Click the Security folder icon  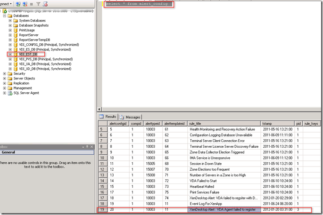10,73
